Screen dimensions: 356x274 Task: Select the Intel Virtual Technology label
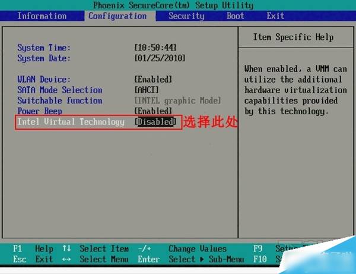click(x=71, y=122)
